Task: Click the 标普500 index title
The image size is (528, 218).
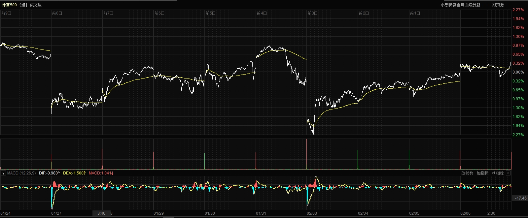Action: 9,5
